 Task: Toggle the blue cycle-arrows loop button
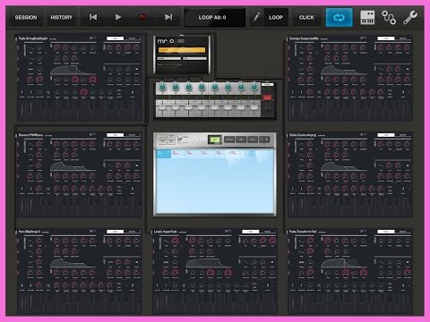pos(339,17)
